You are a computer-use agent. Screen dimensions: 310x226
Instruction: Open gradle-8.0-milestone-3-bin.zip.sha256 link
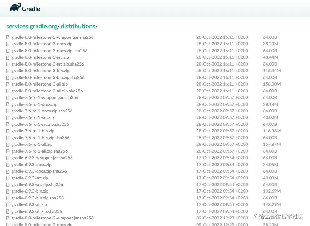coord(48,77)
